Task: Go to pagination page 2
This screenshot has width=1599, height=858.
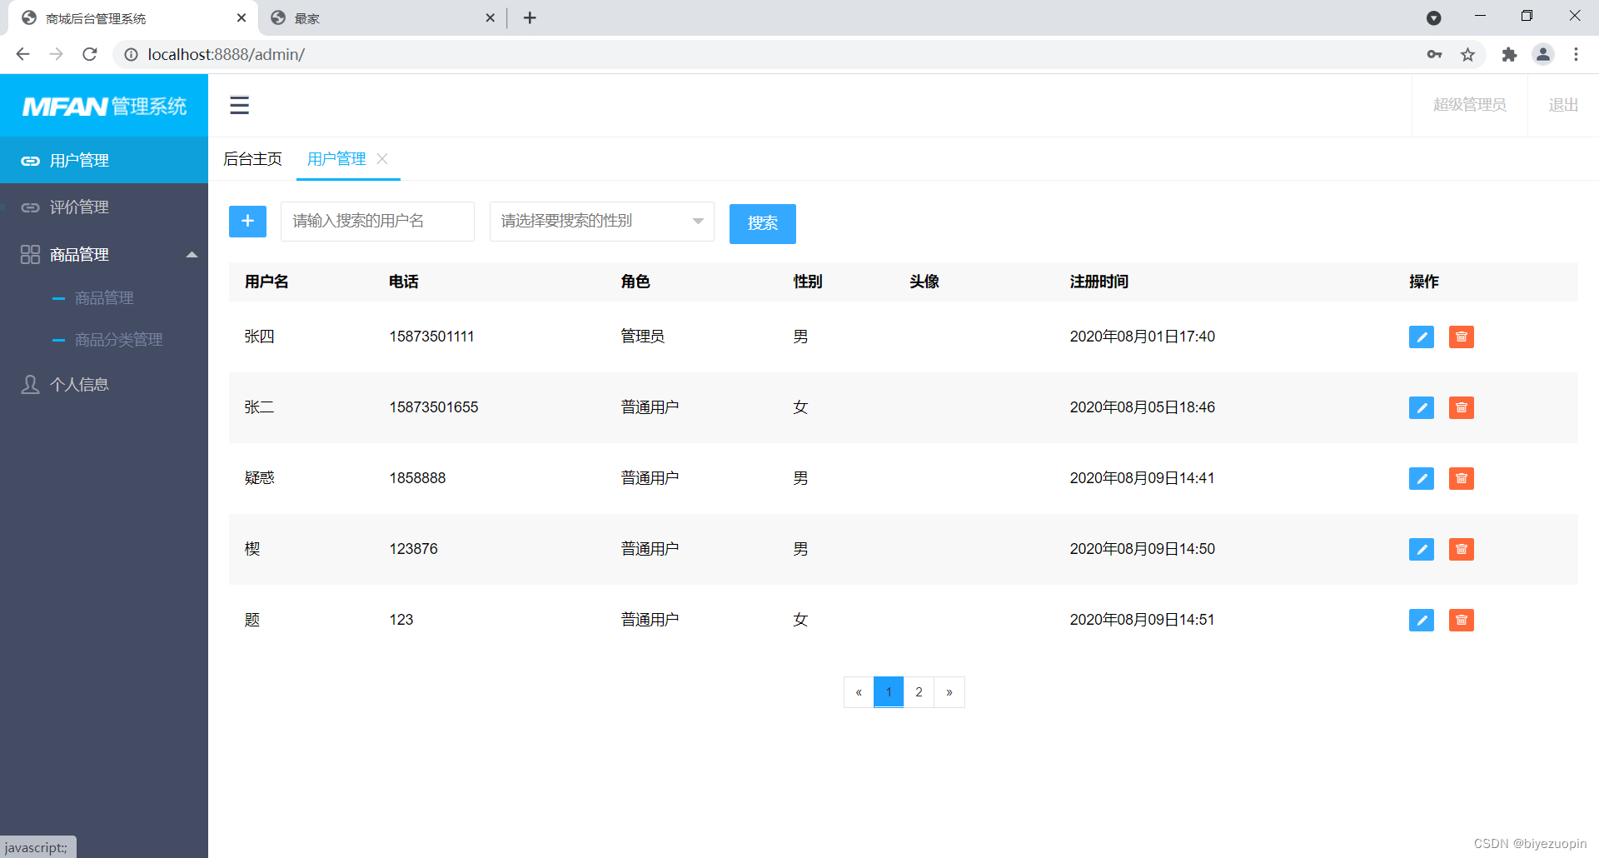Action: click(x=919, y=692)
